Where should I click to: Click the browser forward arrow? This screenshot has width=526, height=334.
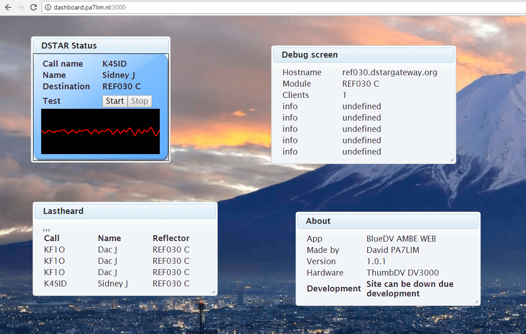click(x=20, y=7)
